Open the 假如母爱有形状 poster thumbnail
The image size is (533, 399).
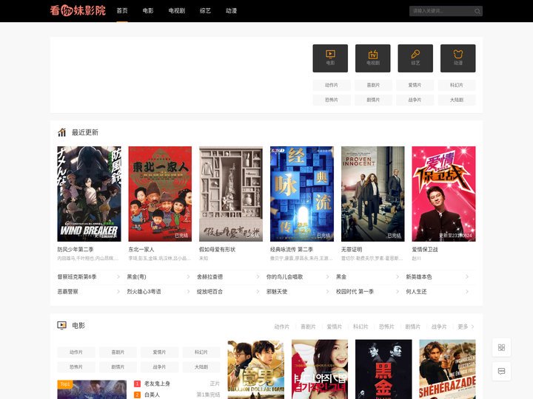tap(231, 194)
